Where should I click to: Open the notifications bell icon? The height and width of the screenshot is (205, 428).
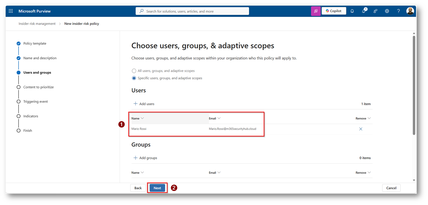coord(352,11)
